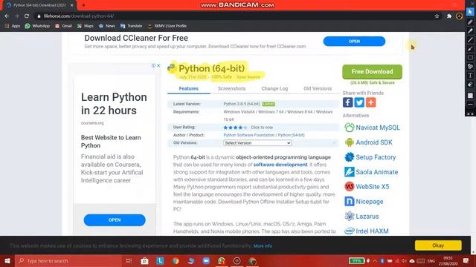Open the More info cookie link
The image size is (476, 267).
pos(263,245)
